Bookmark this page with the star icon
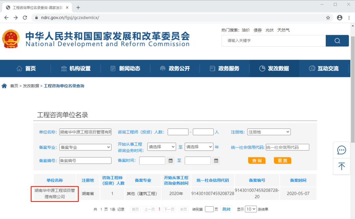The width and height of the screenshot is (355, 219). coord(328,18)
